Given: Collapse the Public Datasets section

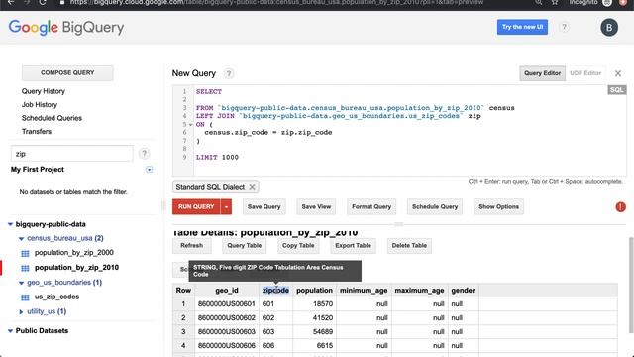Looking at the screenshot, I should [11, 331].
